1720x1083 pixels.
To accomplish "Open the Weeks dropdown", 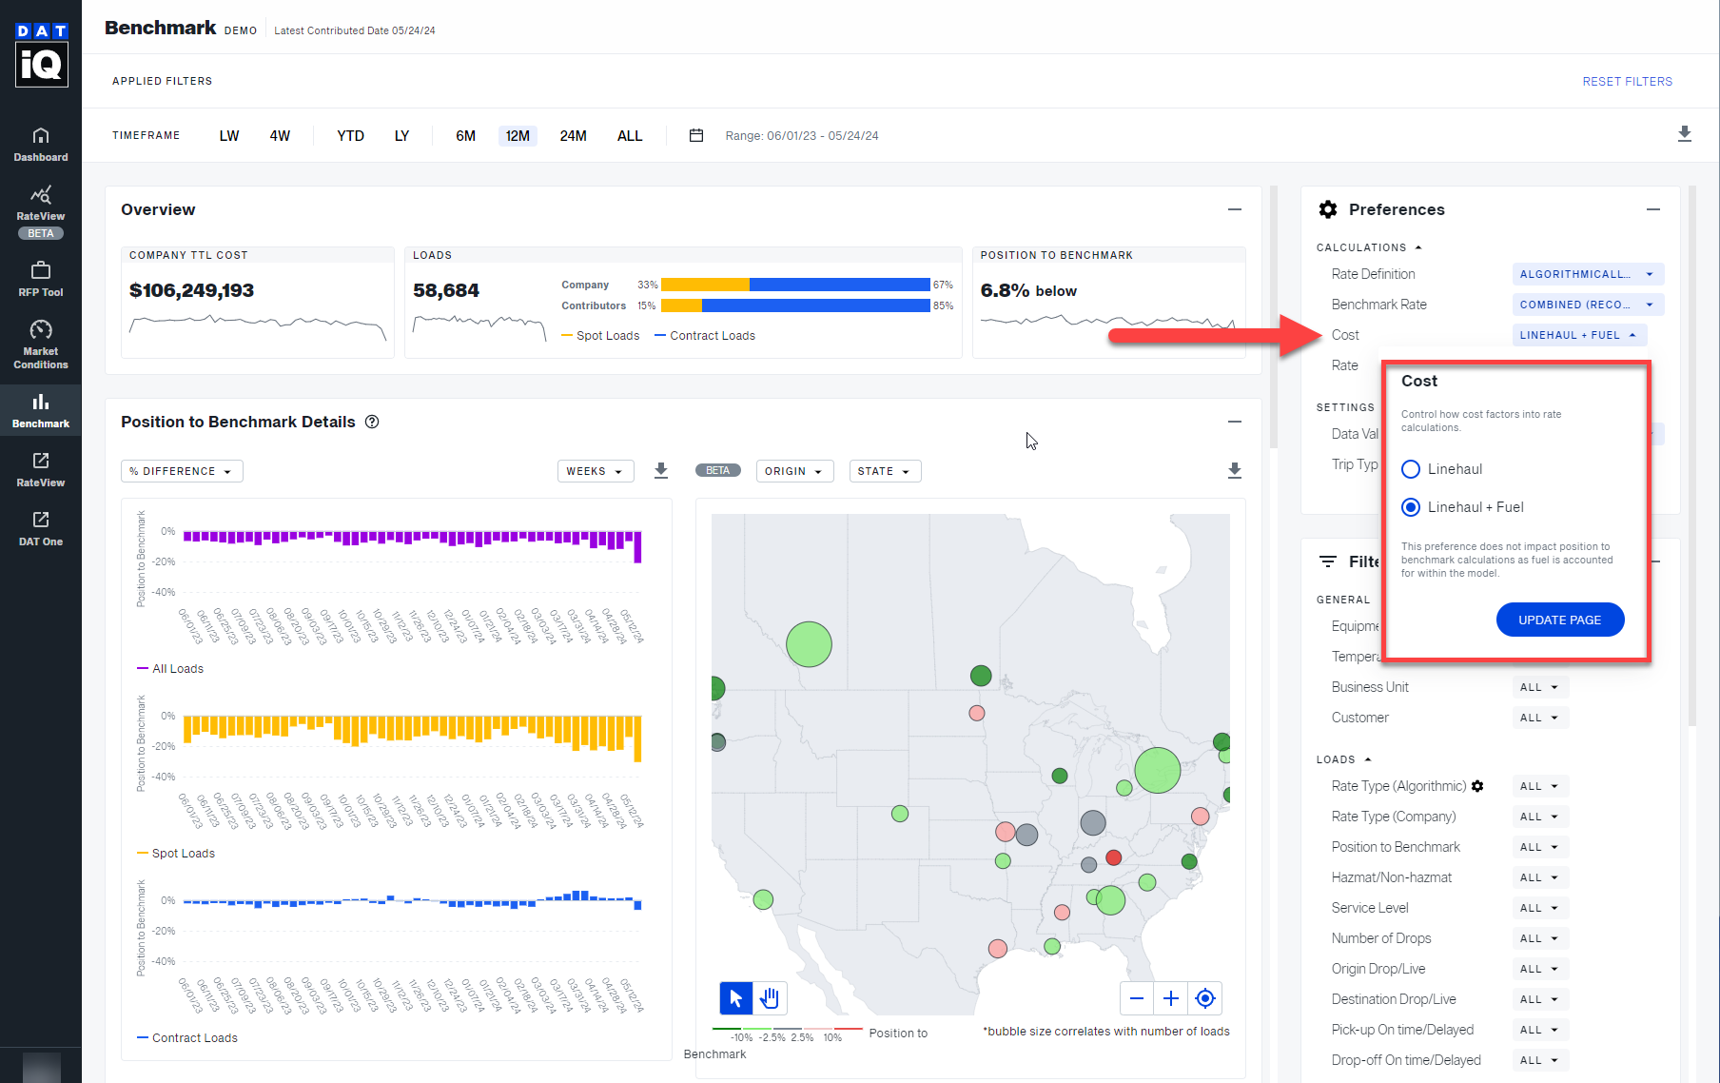I will coord(596,471).
